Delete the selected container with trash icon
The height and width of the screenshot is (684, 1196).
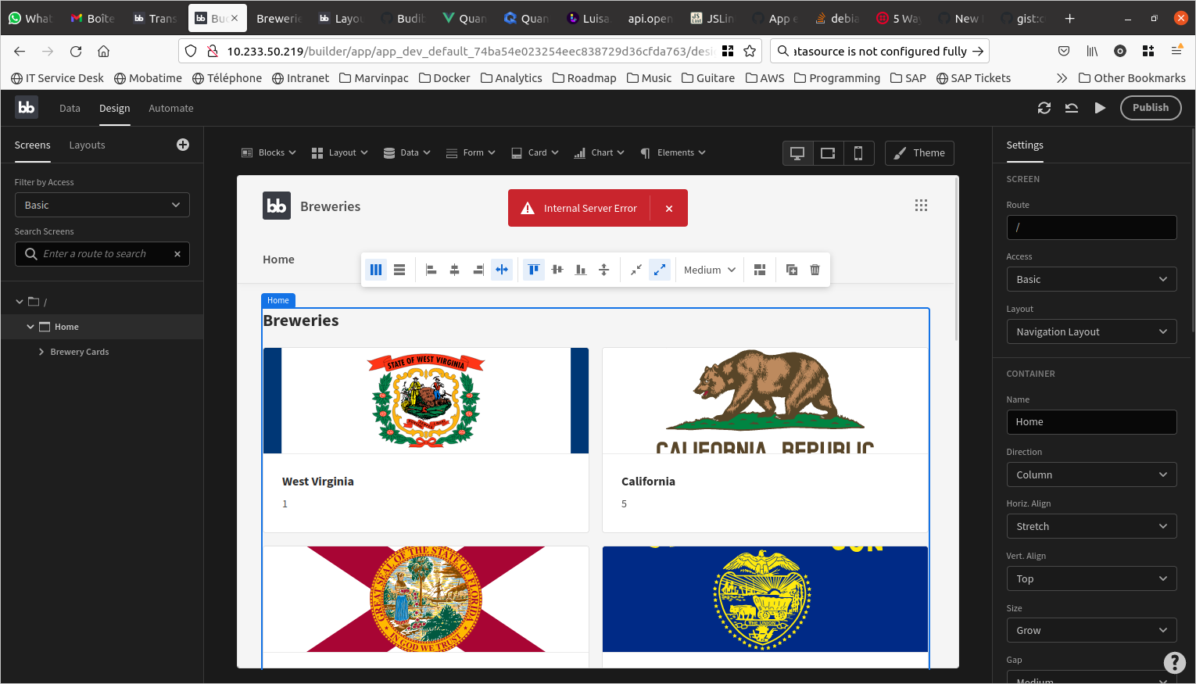point(815,270)
